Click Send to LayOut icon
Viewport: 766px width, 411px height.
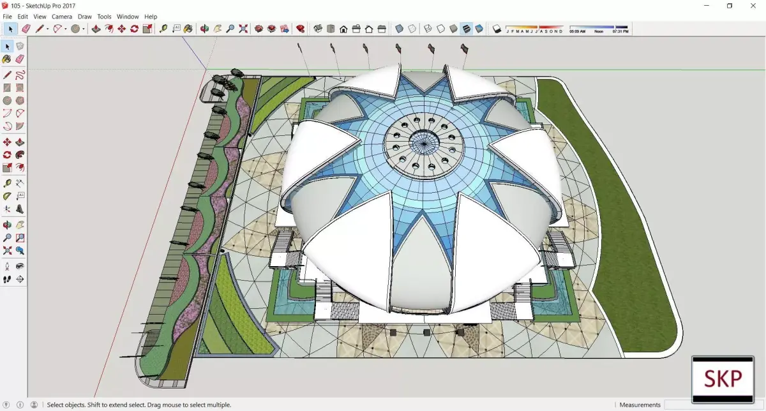click(x=284, y=29)
